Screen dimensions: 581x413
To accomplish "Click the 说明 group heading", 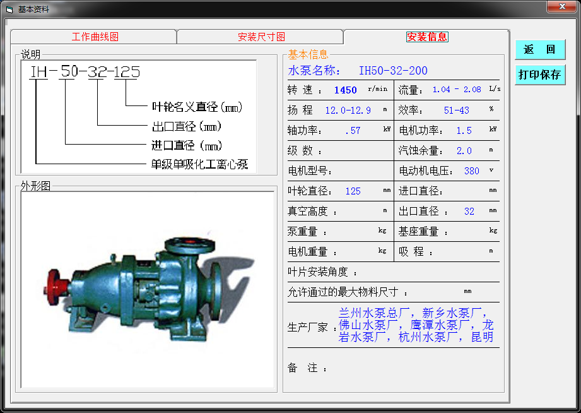I will [x=30, y=54].
